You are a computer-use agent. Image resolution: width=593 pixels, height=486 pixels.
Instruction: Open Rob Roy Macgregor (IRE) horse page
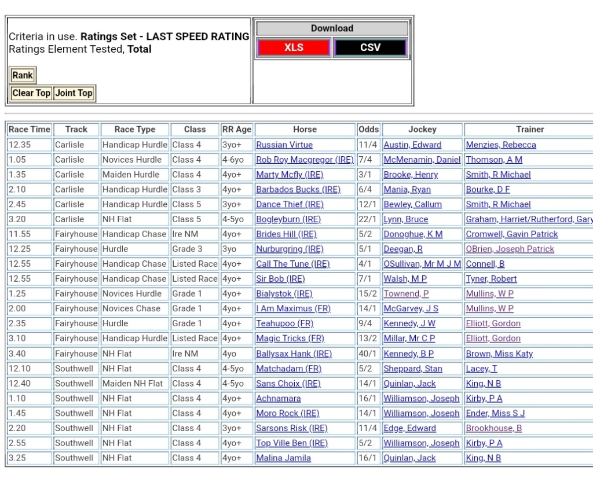pyautogui.click(x=305, y=160)
